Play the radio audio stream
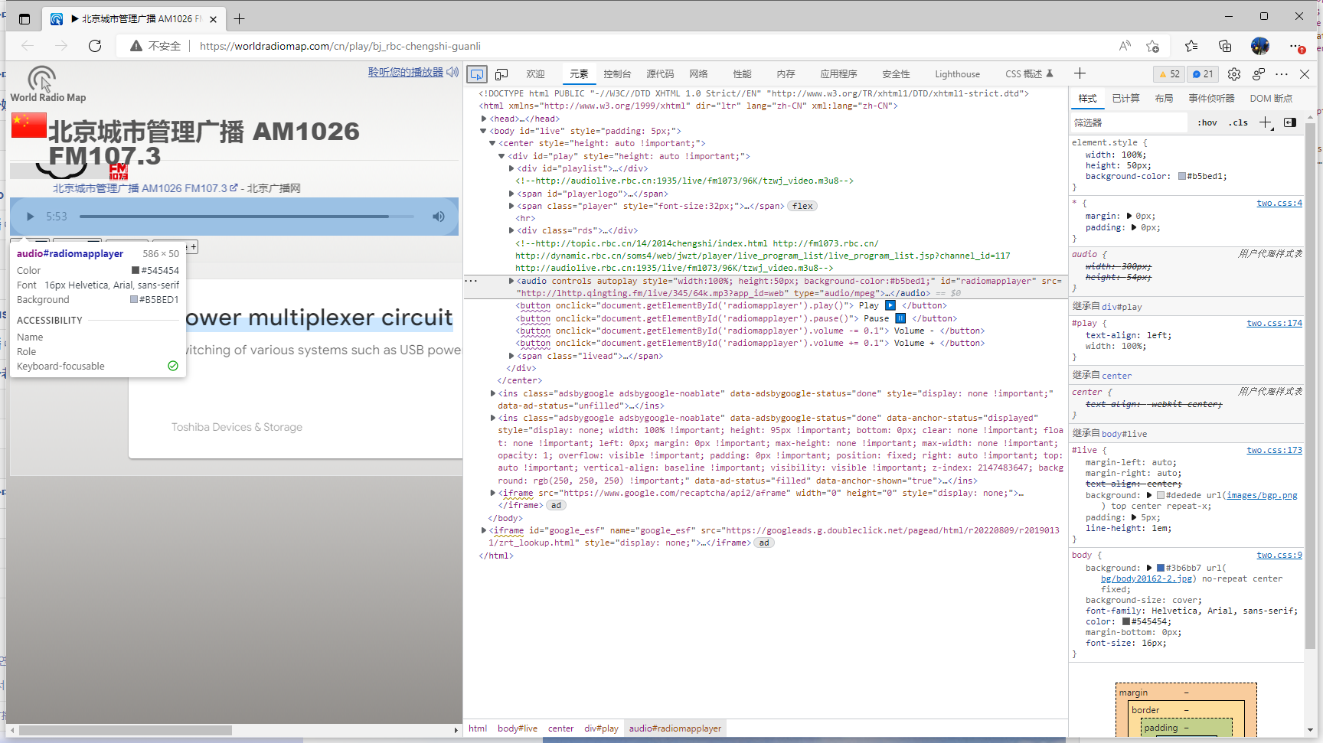This screenshot has width=1323, height=743. point(30,217)
